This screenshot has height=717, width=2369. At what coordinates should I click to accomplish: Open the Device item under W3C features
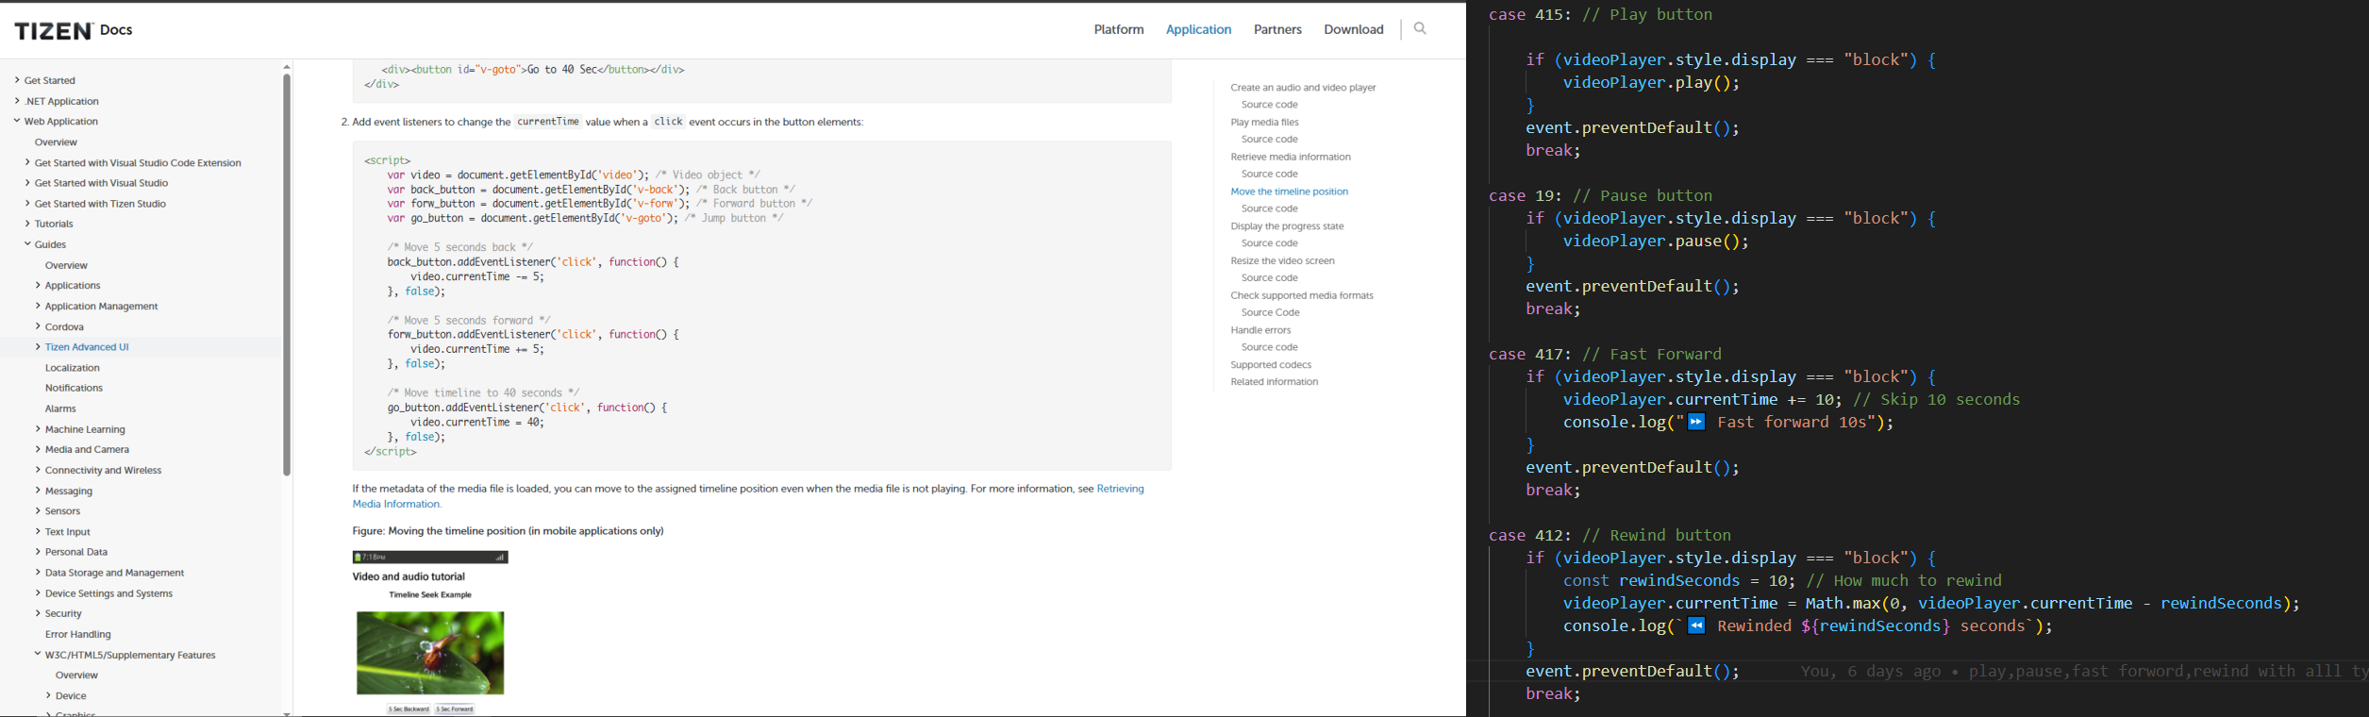pyautogui.click(x=71, y=696)
